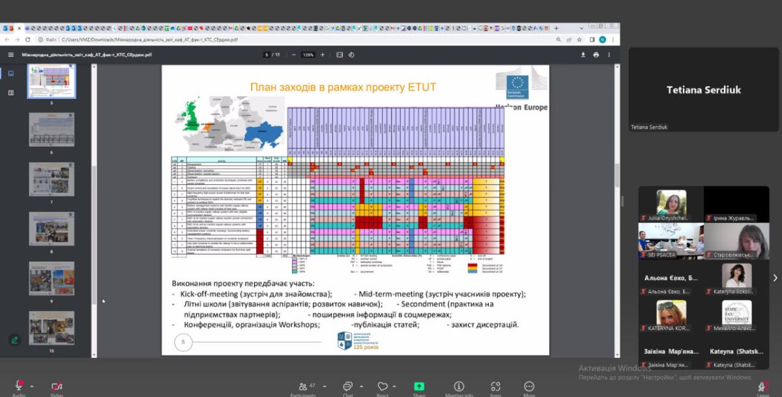Image resolution: width=782 pixels, height=397 pixels.
Task: Download the PDF document
Action: (580, 55)
